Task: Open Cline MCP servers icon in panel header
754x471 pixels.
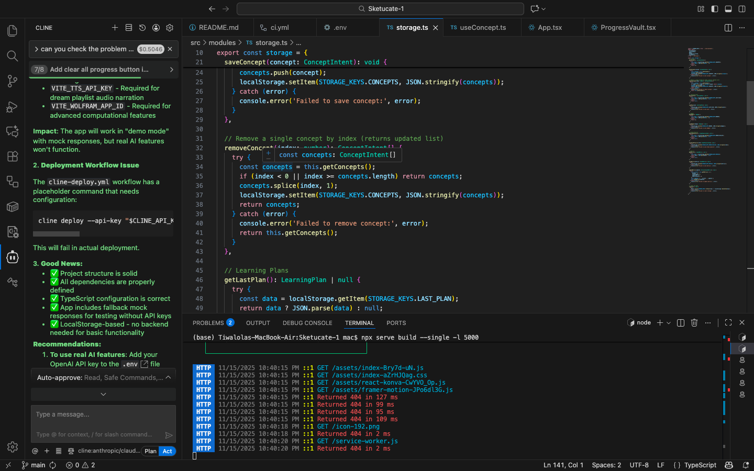Action: [x=129, y=28]
